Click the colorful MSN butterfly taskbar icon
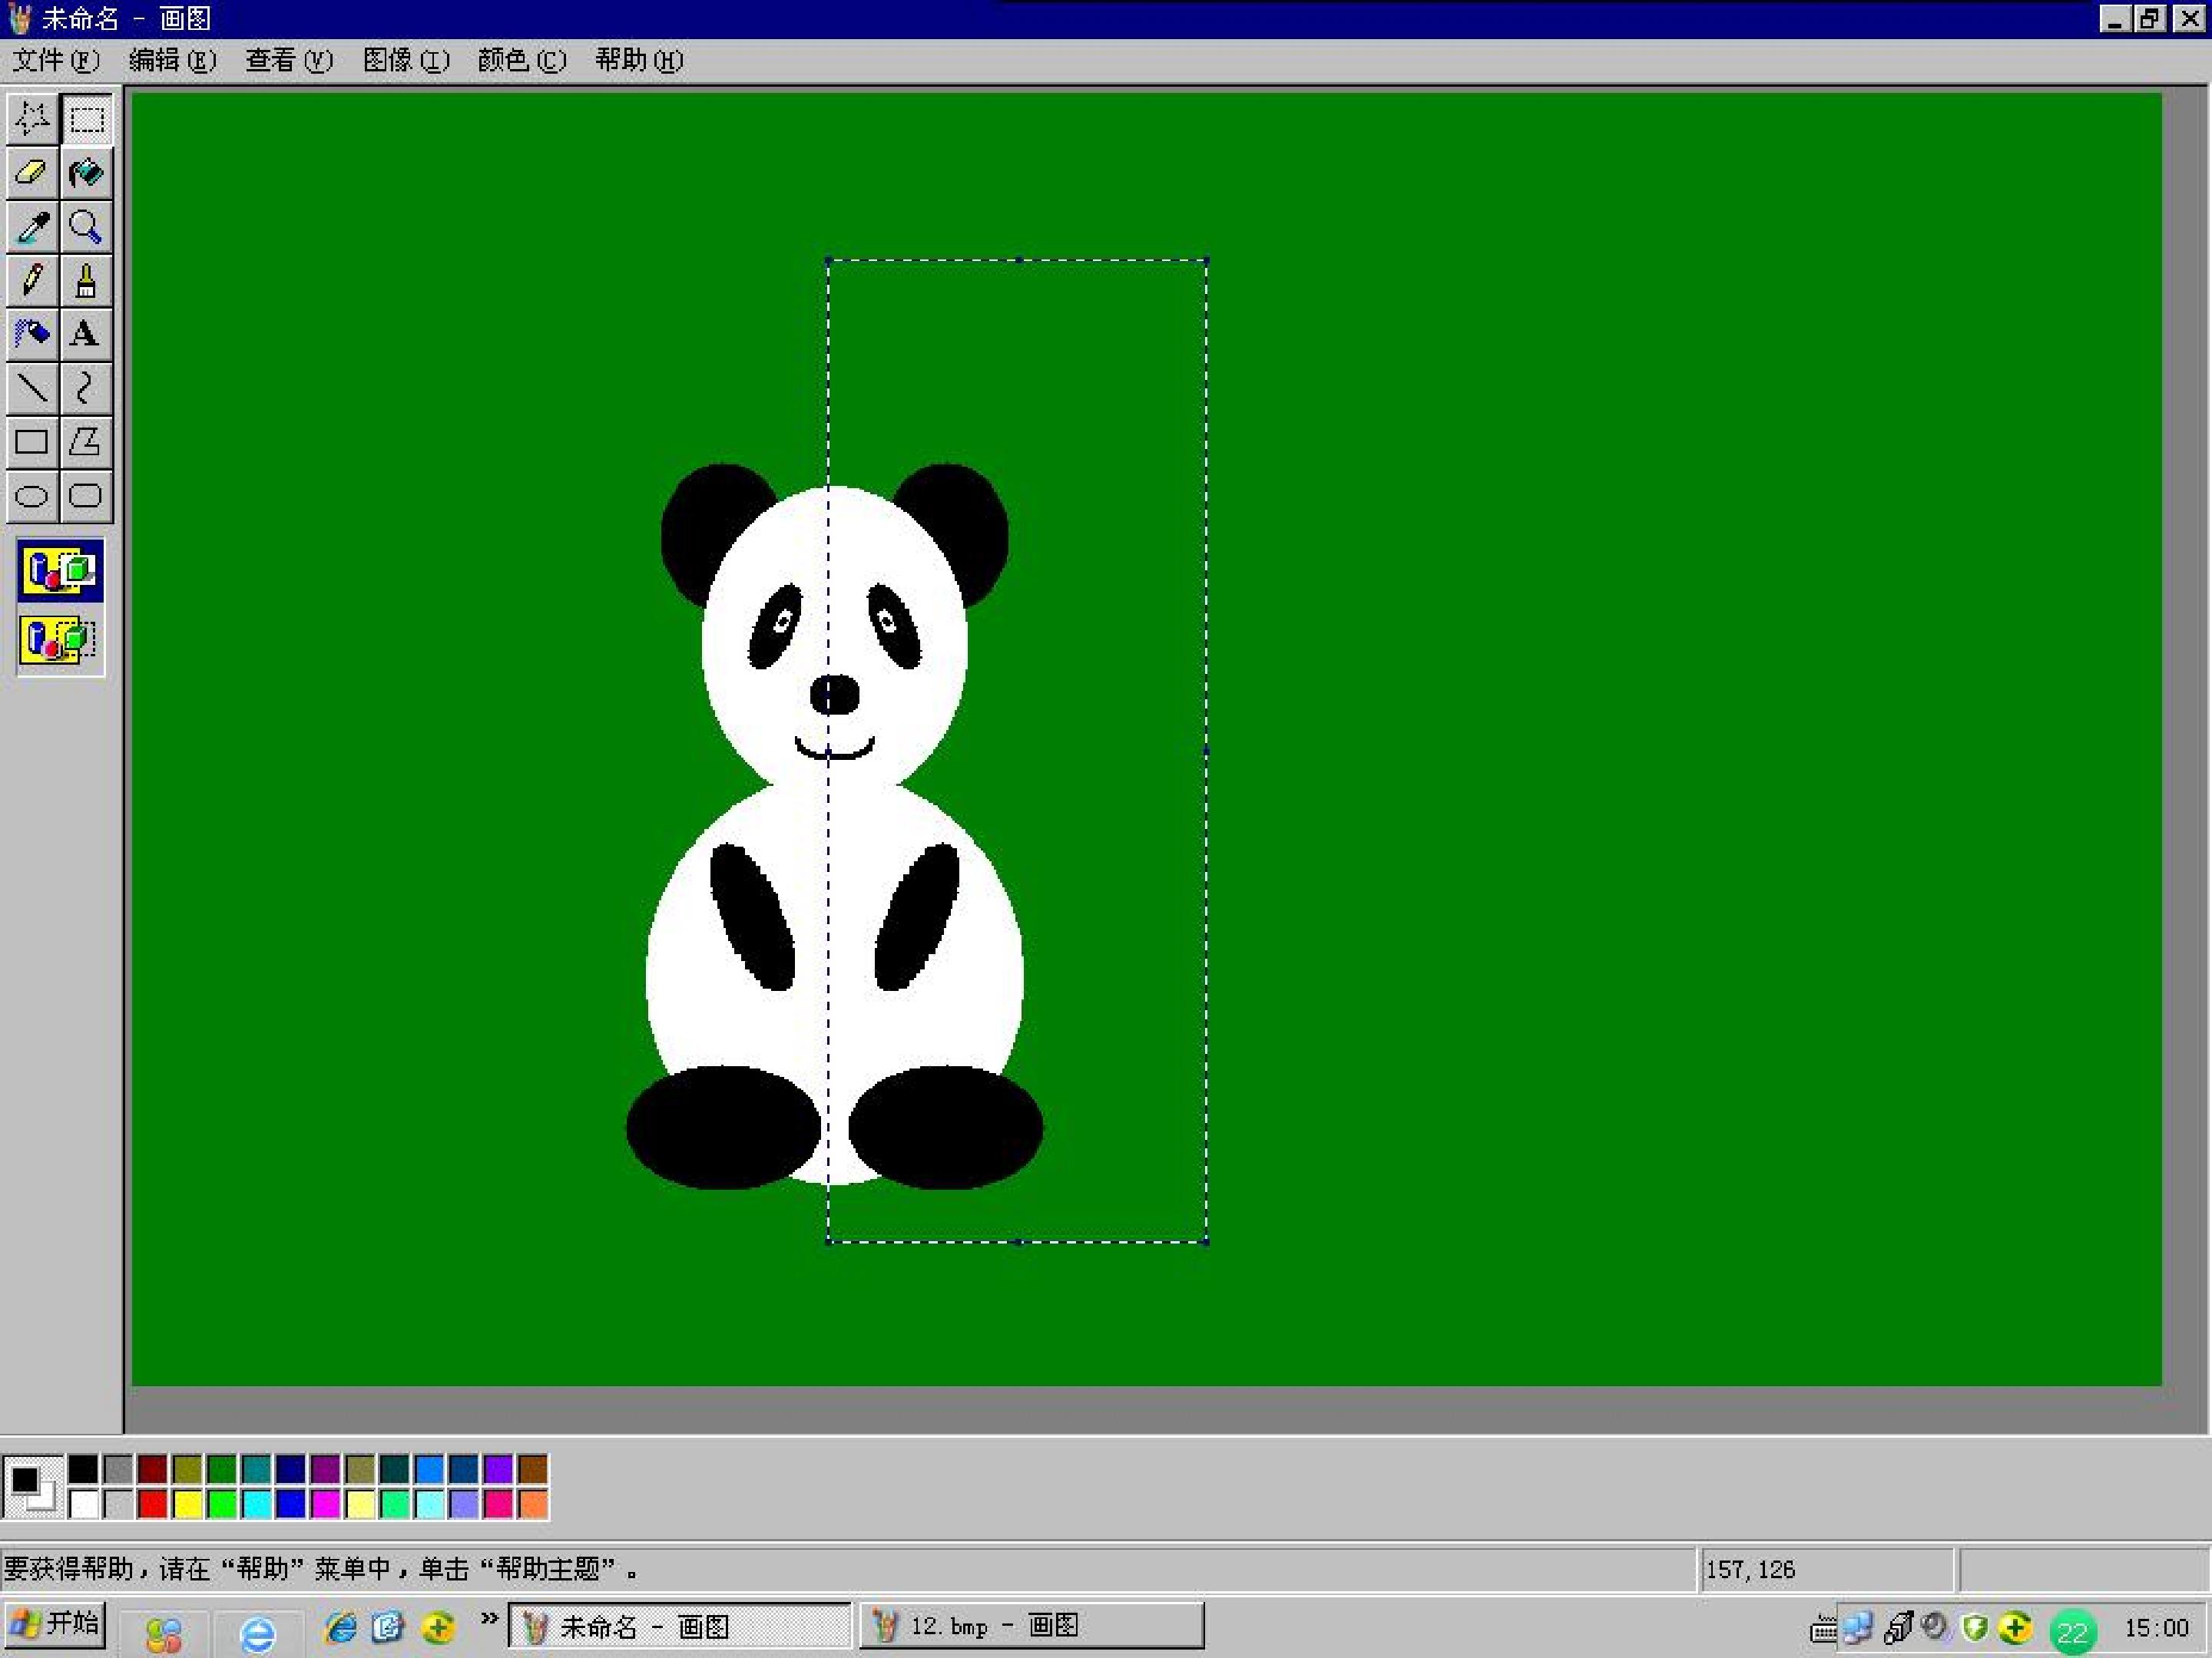This screenshot has height=1658, width=2212. [164, 1634]
